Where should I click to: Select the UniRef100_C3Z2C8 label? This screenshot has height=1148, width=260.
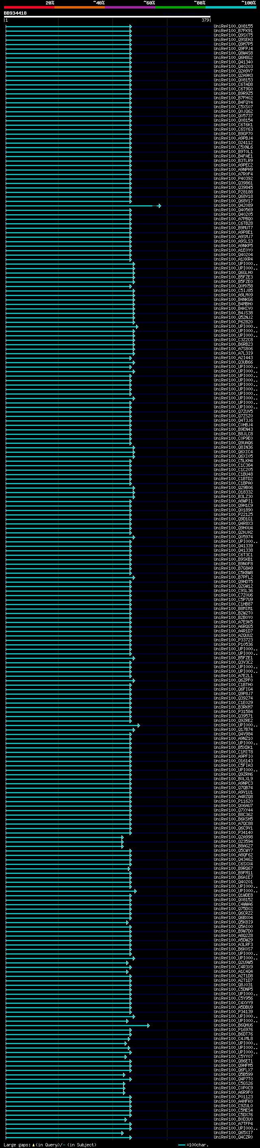pos(233,340)
